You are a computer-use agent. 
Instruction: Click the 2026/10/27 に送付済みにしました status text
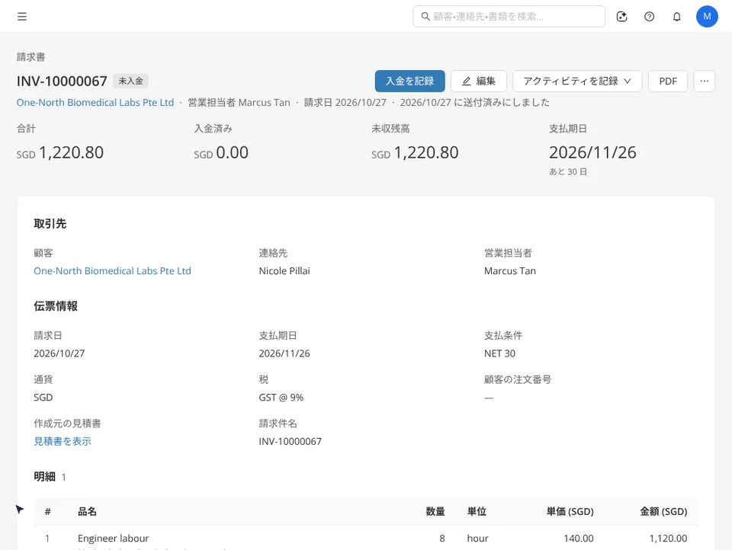(x=475, y=103)
